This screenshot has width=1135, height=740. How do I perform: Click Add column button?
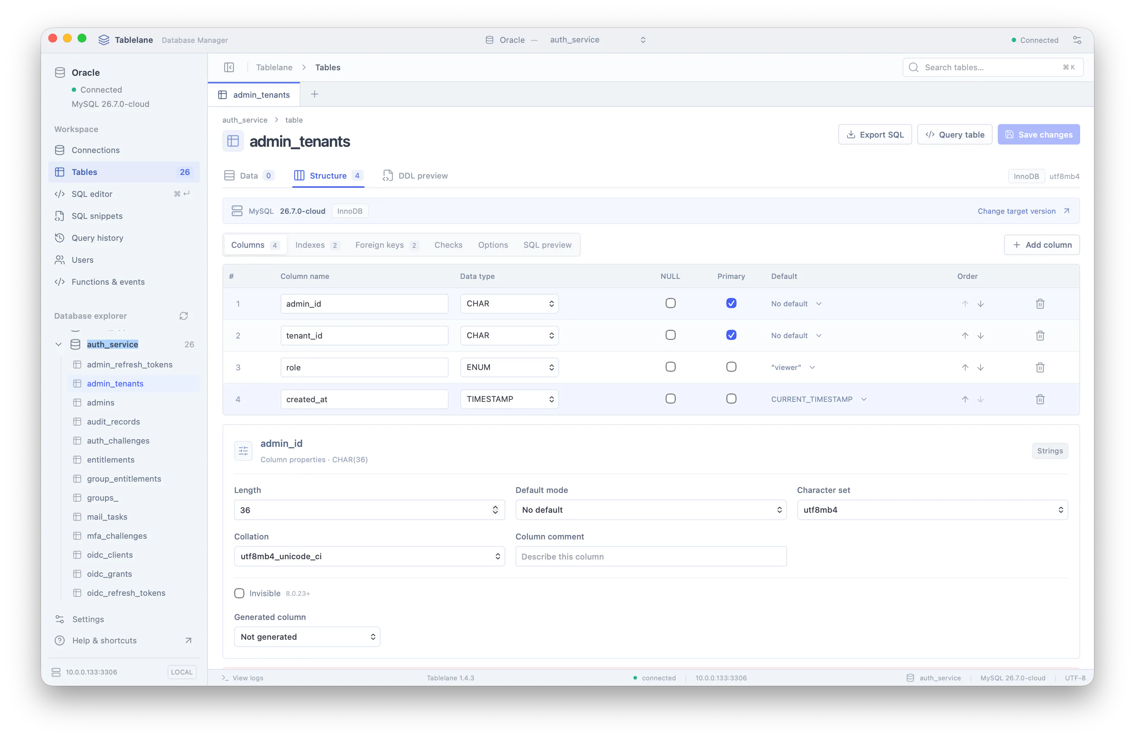(1042, 245)
